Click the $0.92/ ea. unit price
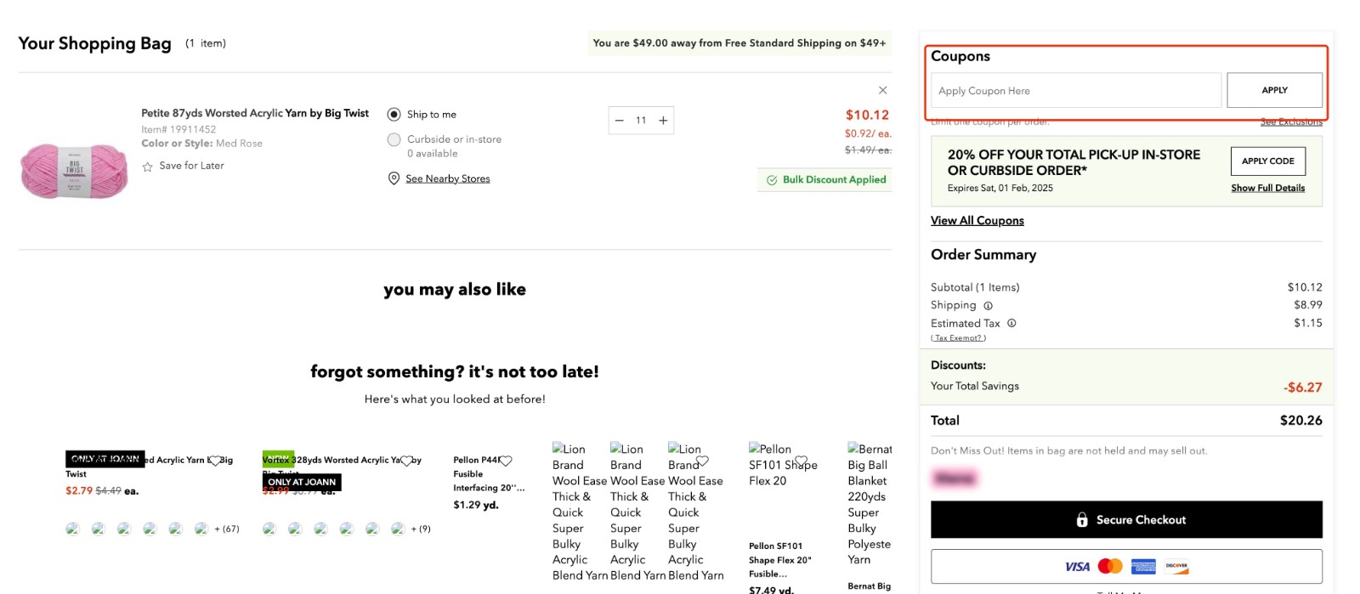This screenshot has height=594, width=1360. click(868, 133)
